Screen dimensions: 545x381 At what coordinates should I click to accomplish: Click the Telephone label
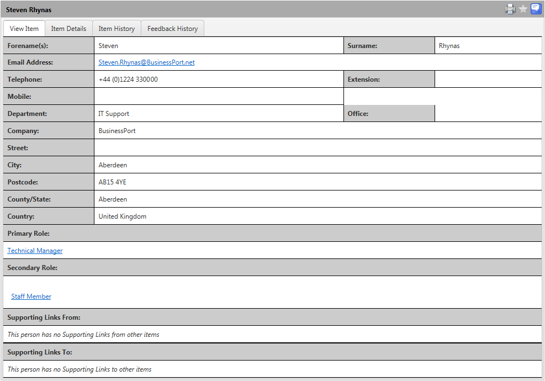point(25,80)
